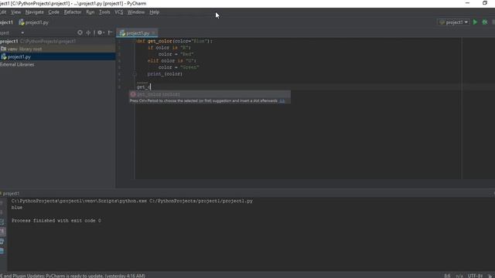
Task: Open the Refactor menu
Action: (x=73, y=12)
